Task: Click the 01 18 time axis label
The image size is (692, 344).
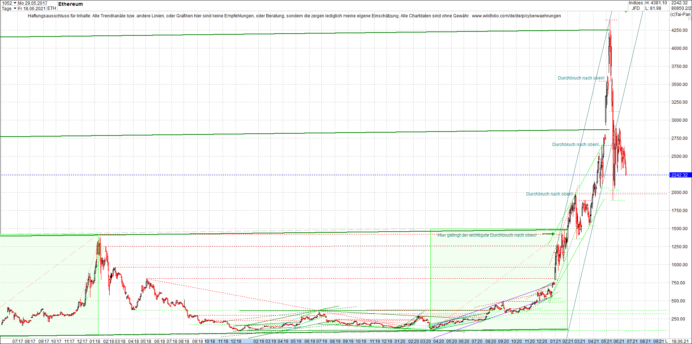Action: tap(95, 341)
